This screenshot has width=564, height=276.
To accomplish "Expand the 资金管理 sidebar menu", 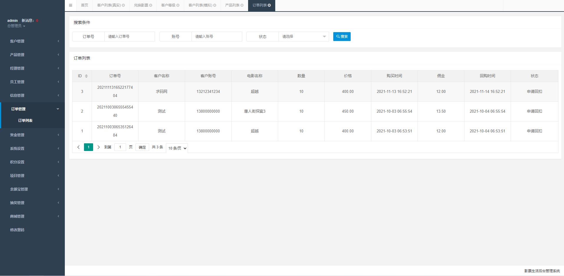I will click(32, 135).
